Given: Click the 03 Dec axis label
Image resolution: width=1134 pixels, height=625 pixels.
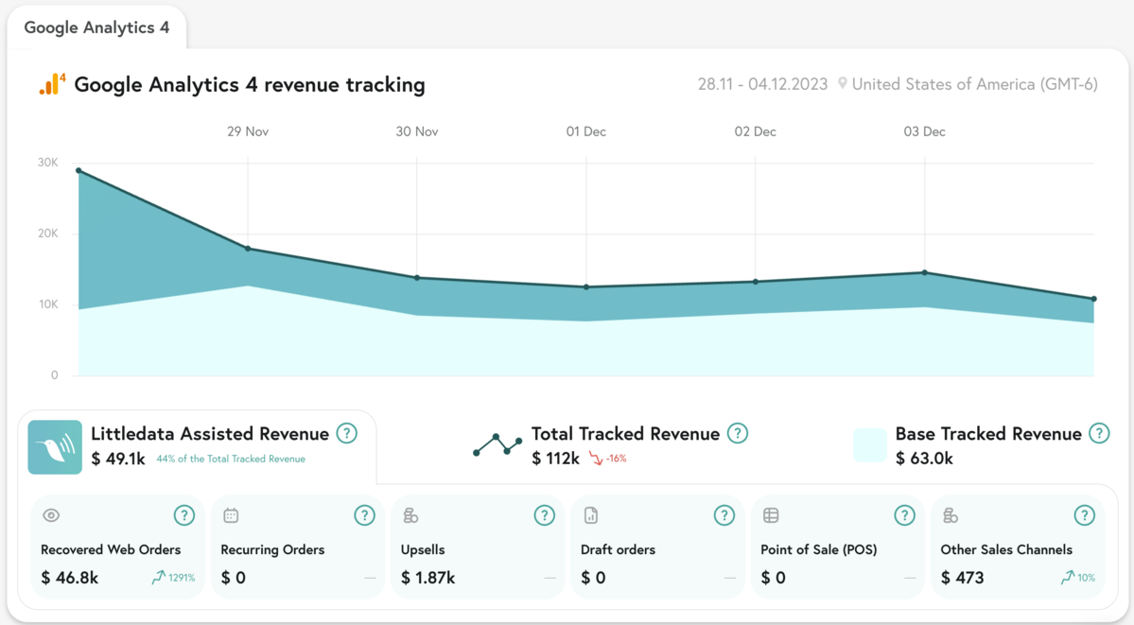Looking at the screenshot, I should (924, 131).
